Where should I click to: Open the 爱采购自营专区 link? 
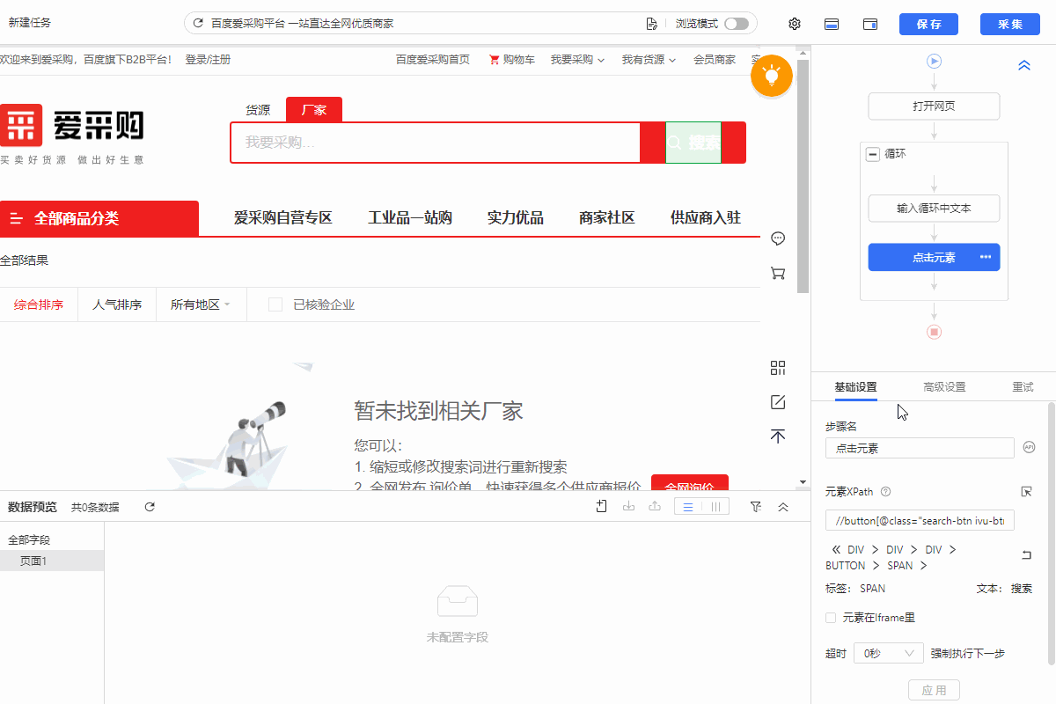[x=283, y=218]
